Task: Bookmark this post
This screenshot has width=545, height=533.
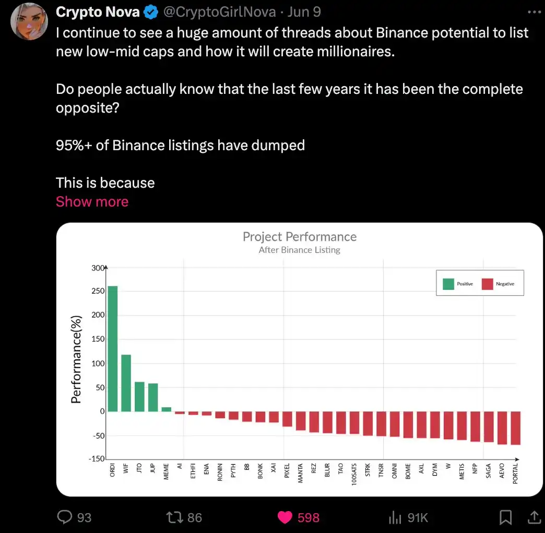Action: pos(505,517)
